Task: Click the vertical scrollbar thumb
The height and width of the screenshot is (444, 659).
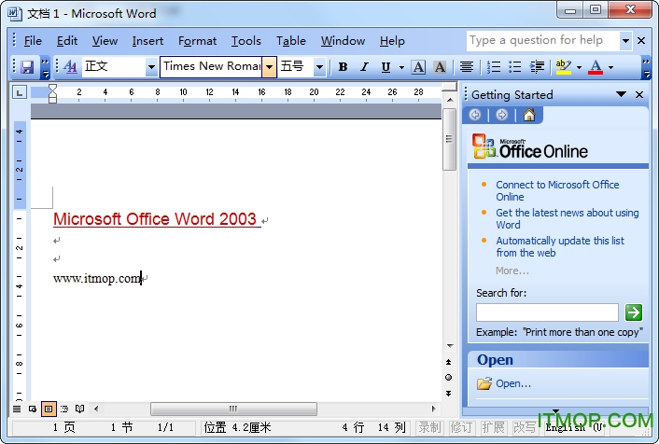Action: tap(449, 140)
